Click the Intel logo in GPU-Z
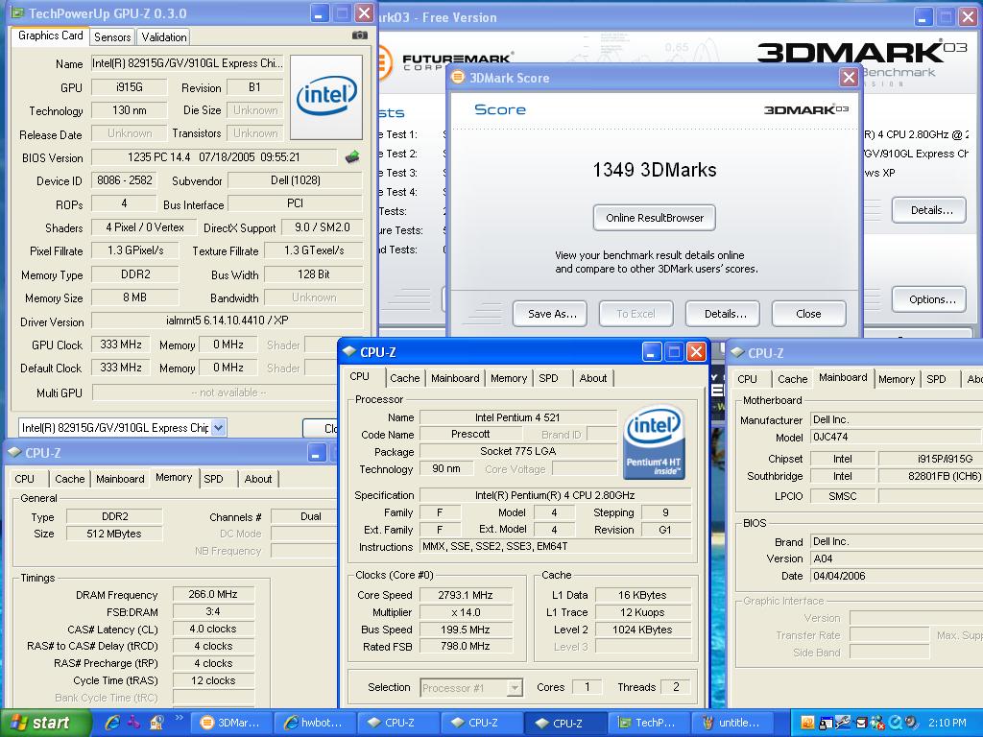This screenshot has width=983, height=737. click(x=326, y=97)
